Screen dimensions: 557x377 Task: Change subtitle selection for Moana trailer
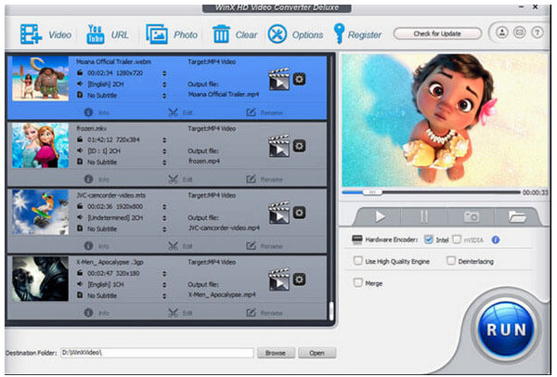click(164, 96)
